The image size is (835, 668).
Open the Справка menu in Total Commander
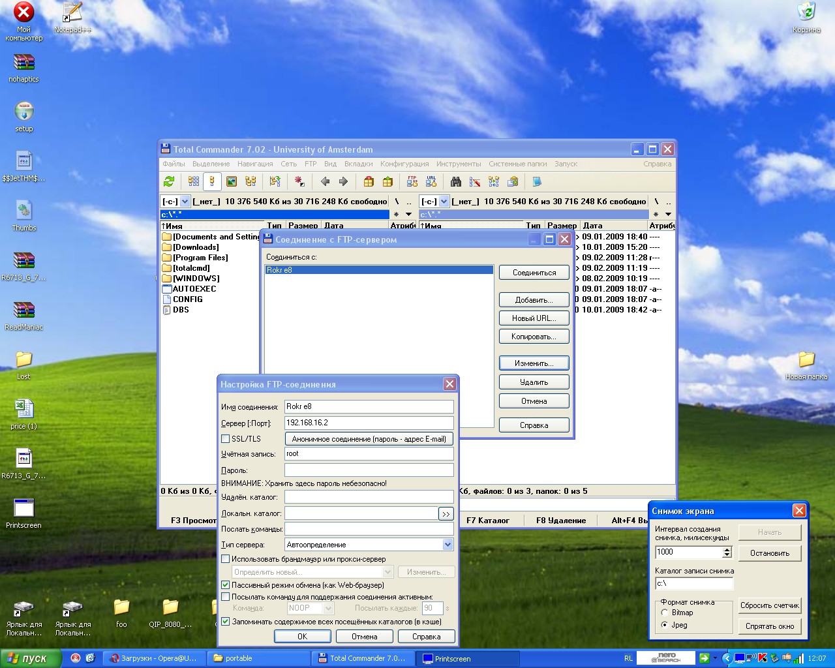pyautogui.click(x=657, y=164)
